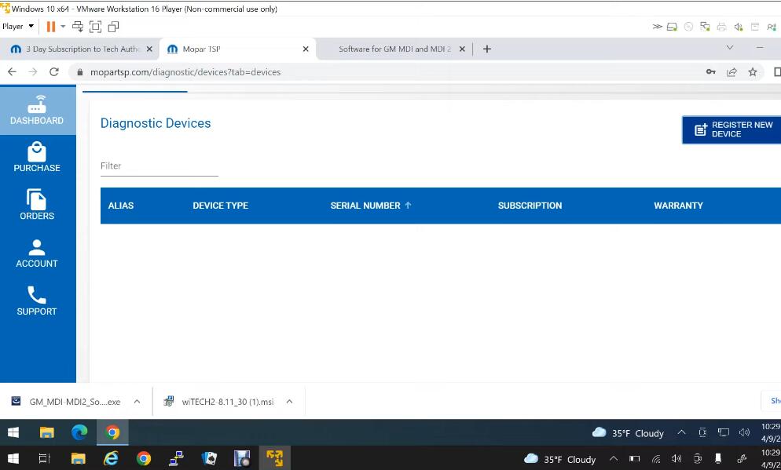Screen dimensions: 781x470
Task: Open the guest VM's volume control
Action: pos(744,432)
